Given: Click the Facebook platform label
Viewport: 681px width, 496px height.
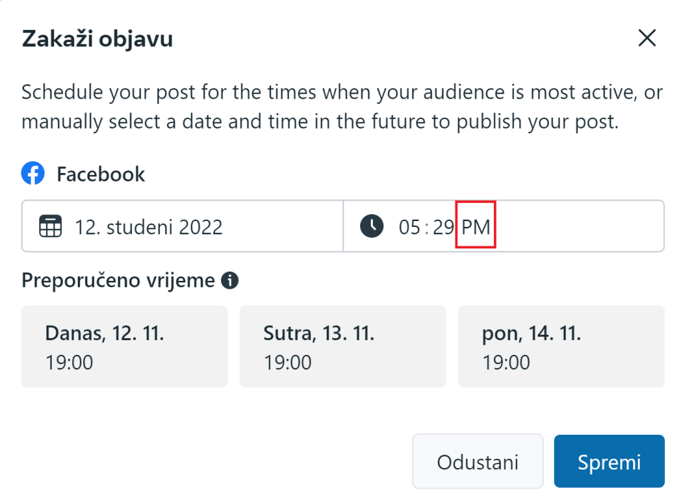Looking at the screenshot, I should [x=101, y=174].
